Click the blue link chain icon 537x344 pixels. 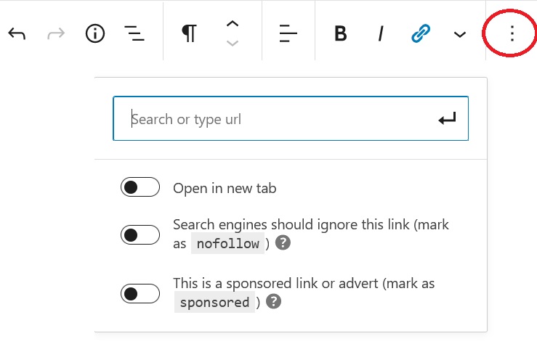[x=421, y=33]
